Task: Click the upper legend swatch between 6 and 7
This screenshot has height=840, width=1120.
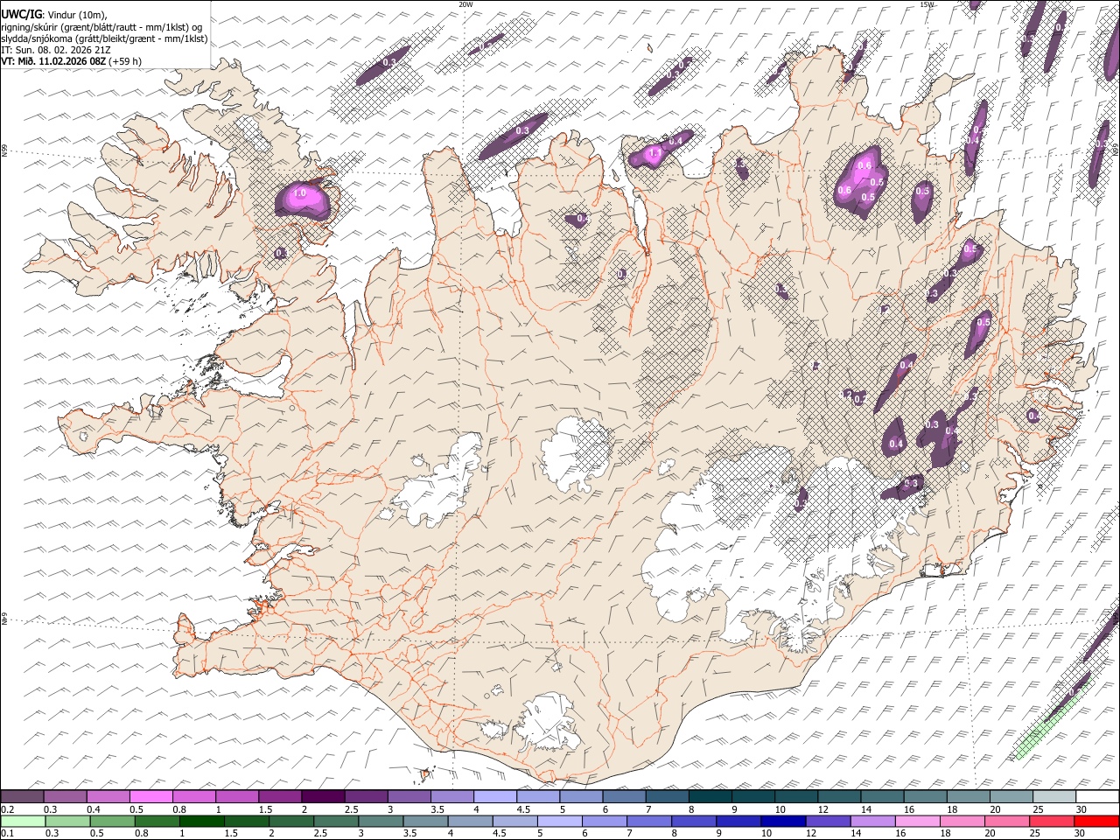Action: tap(625, 797)
